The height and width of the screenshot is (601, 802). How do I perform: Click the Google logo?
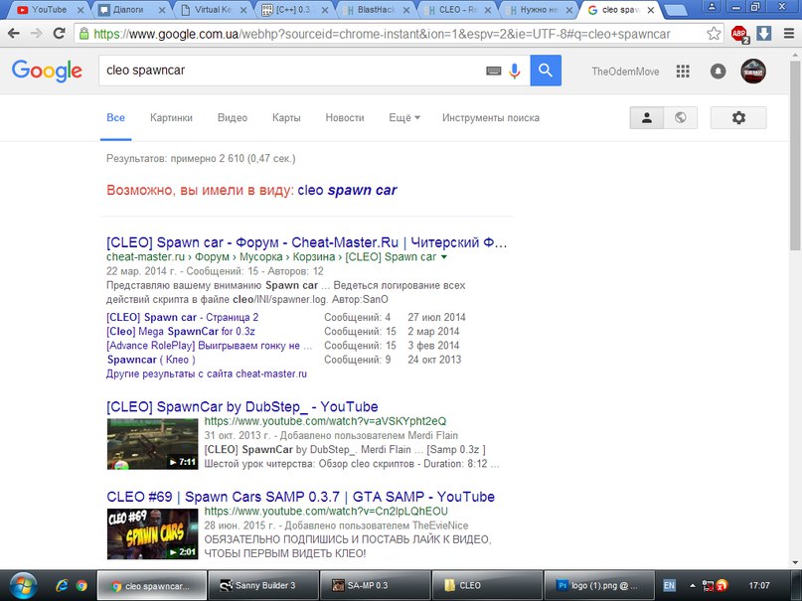tap(47, 72)
